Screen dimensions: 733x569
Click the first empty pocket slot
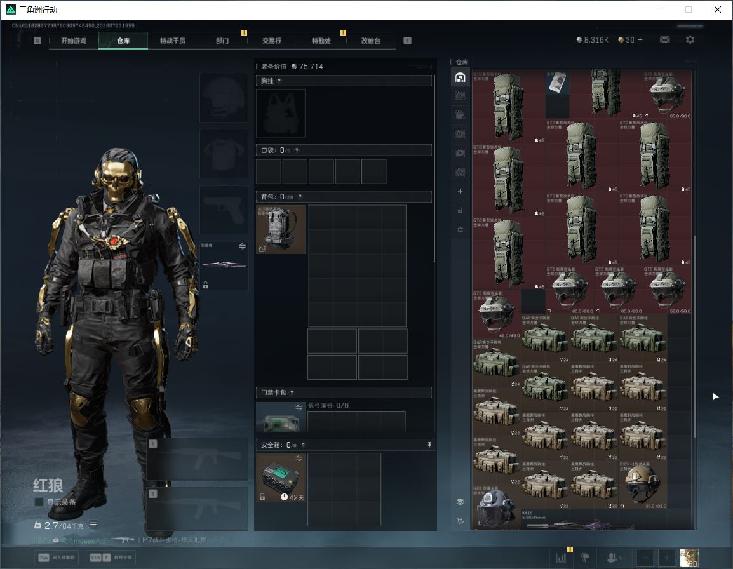tap(269, 171)
